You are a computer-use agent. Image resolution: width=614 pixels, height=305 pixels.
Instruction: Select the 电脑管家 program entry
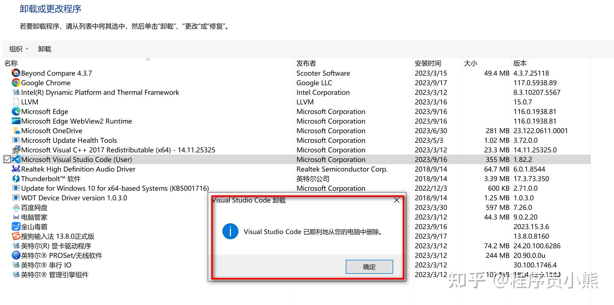click(34, 217)
